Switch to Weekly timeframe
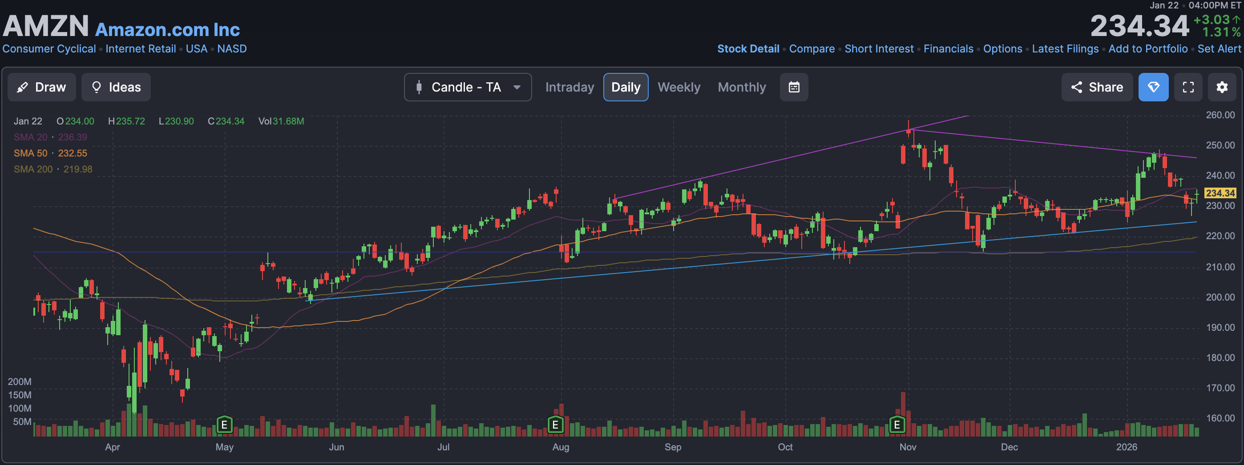Screen dimensions: 1244x465 (x=679, y=87)
